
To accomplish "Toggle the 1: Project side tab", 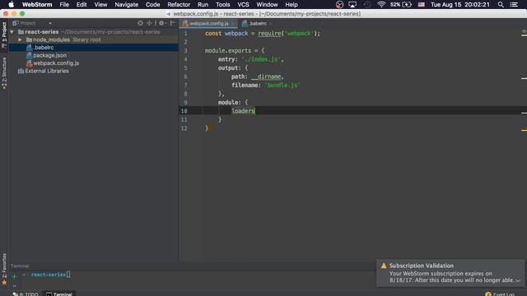I will pyautogui.click(x=4, y=35).
